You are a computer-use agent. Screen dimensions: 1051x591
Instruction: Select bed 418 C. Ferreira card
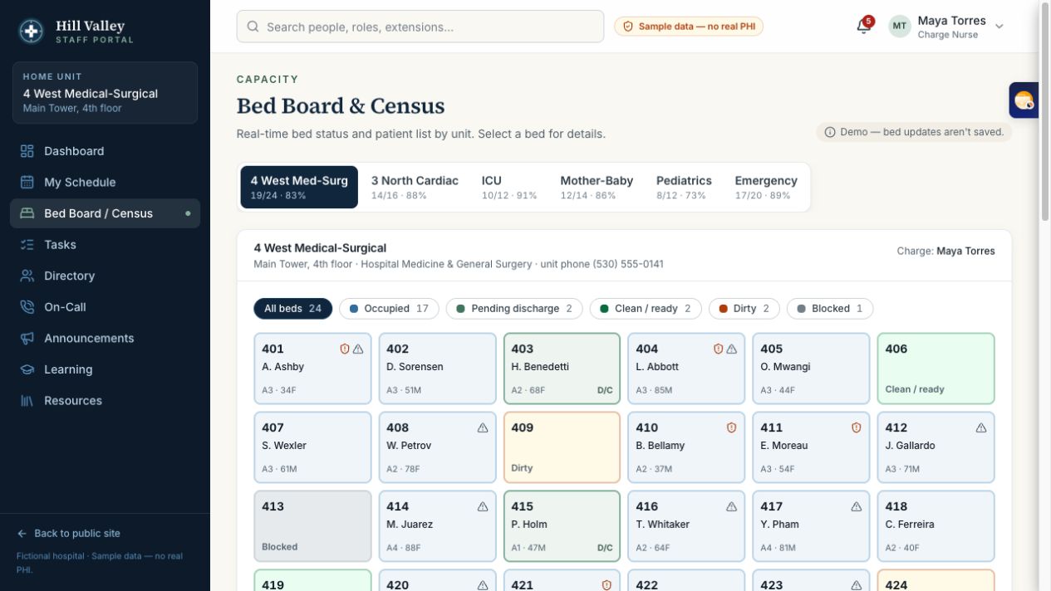(x=936, y=526)
